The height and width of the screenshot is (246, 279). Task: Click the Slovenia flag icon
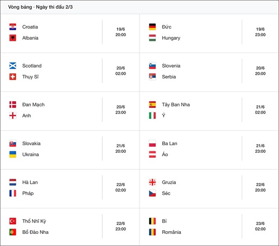[x=152, y=66]
